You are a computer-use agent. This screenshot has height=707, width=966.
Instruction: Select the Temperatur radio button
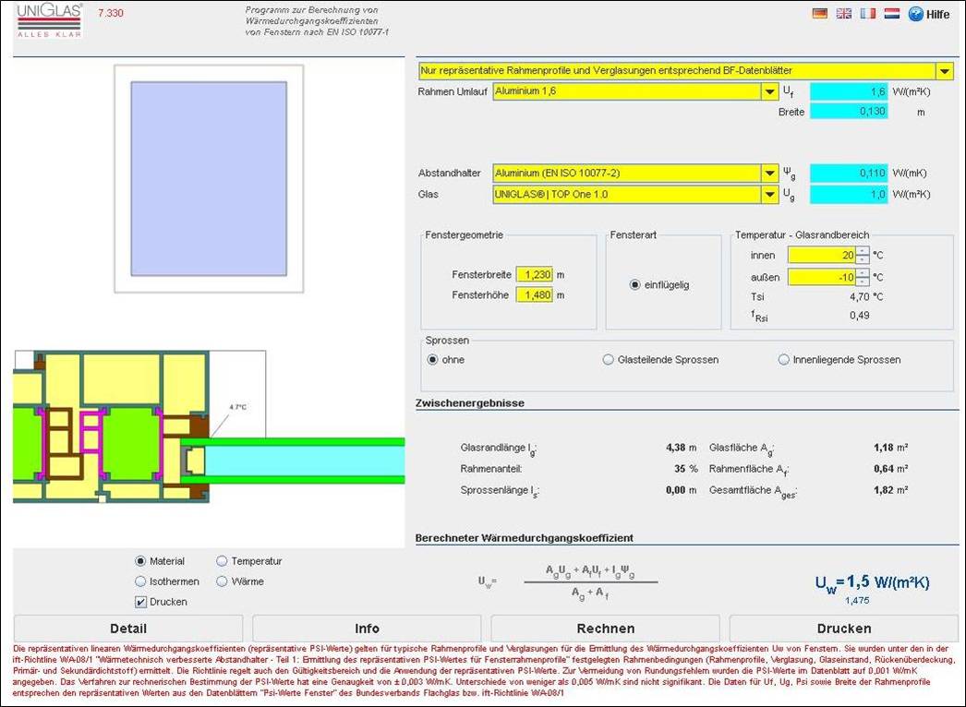(223, 561)
